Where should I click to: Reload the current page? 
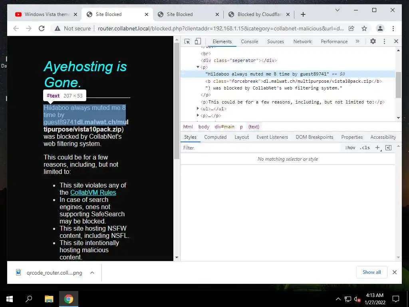[x=42, y=28]
